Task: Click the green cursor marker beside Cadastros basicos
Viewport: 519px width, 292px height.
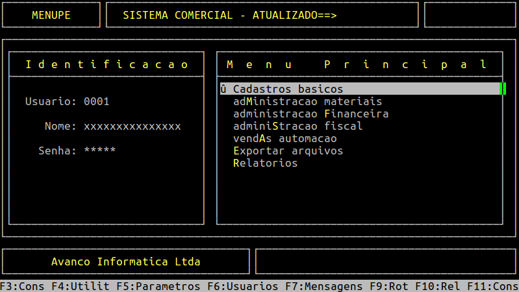Action: point(503,89)
